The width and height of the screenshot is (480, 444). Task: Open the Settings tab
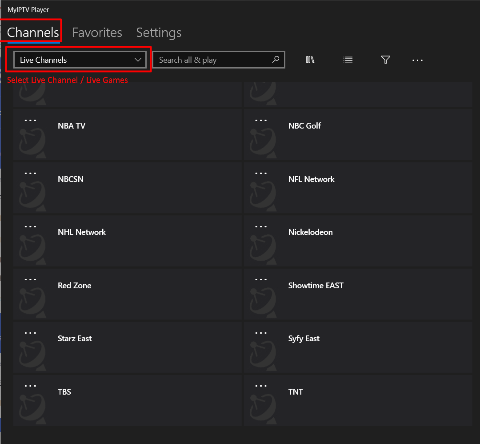159,32
